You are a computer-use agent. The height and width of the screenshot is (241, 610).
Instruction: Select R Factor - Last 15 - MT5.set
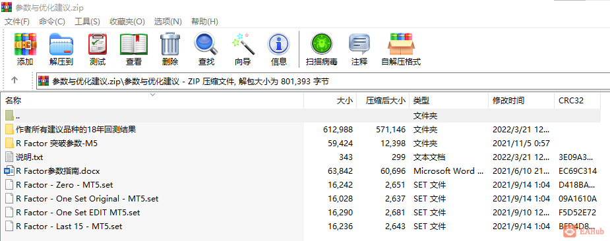coord(69,227)
